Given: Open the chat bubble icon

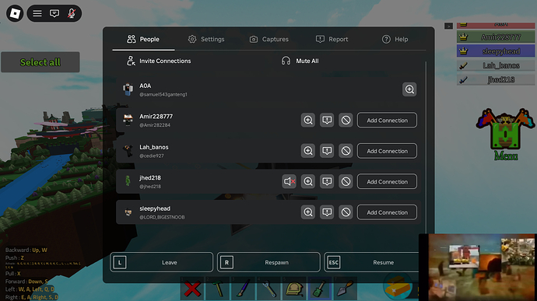Looking at the screenshot, I should tap(54, 13).
